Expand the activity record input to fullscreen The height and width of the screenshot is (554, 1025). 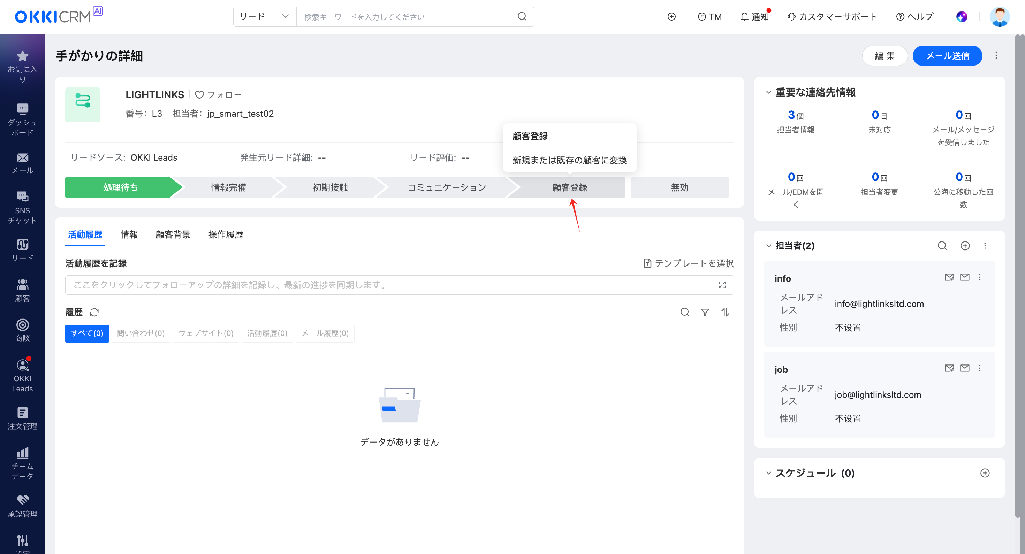coord(722,285)
